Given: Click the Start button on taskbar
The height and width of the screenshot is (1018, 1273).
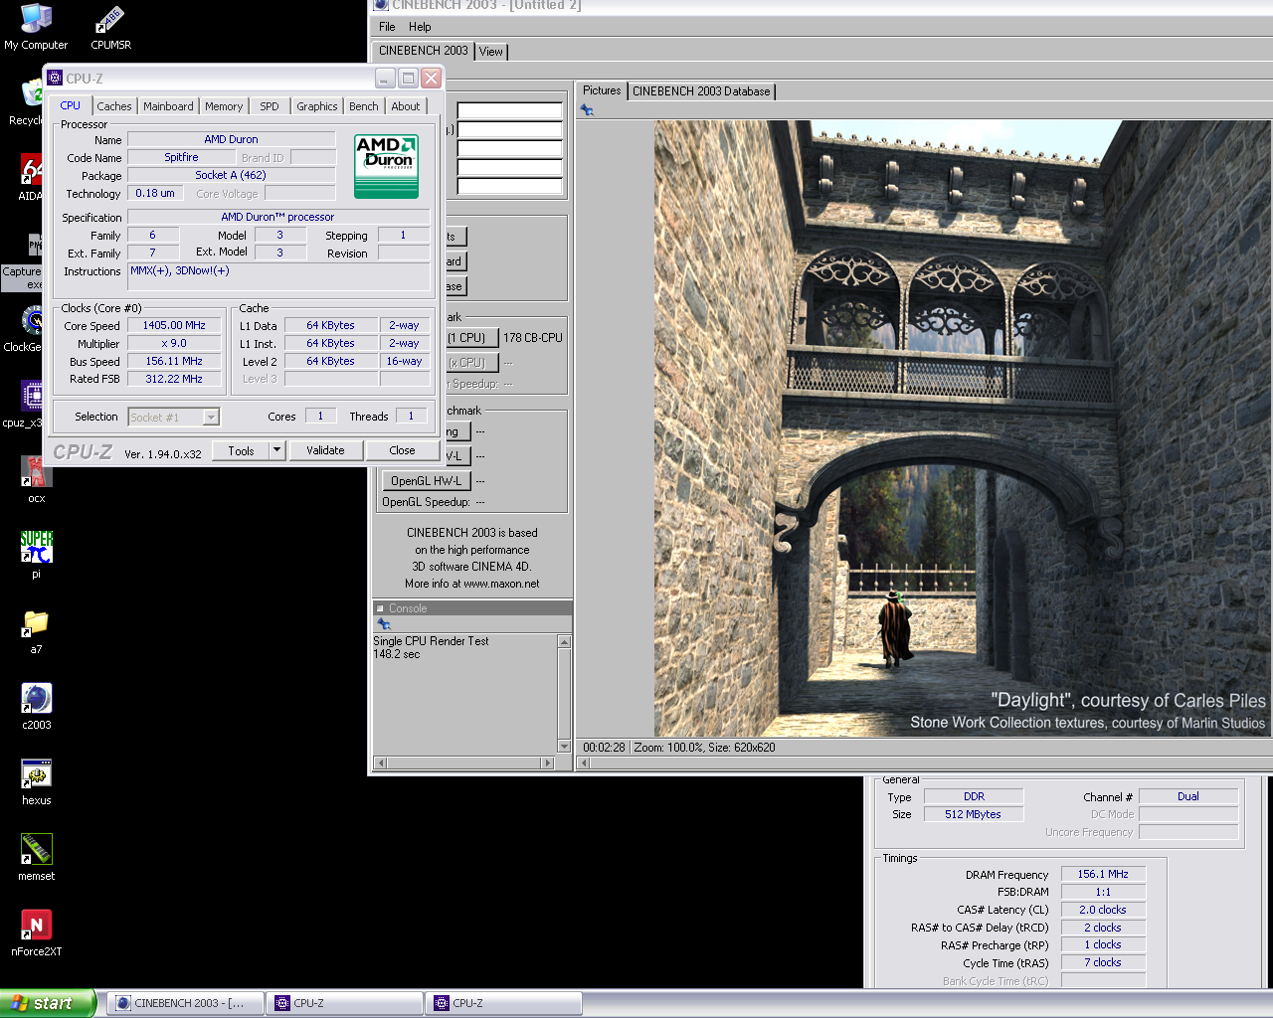Looking at the screenshot, I should (48, 1003).
